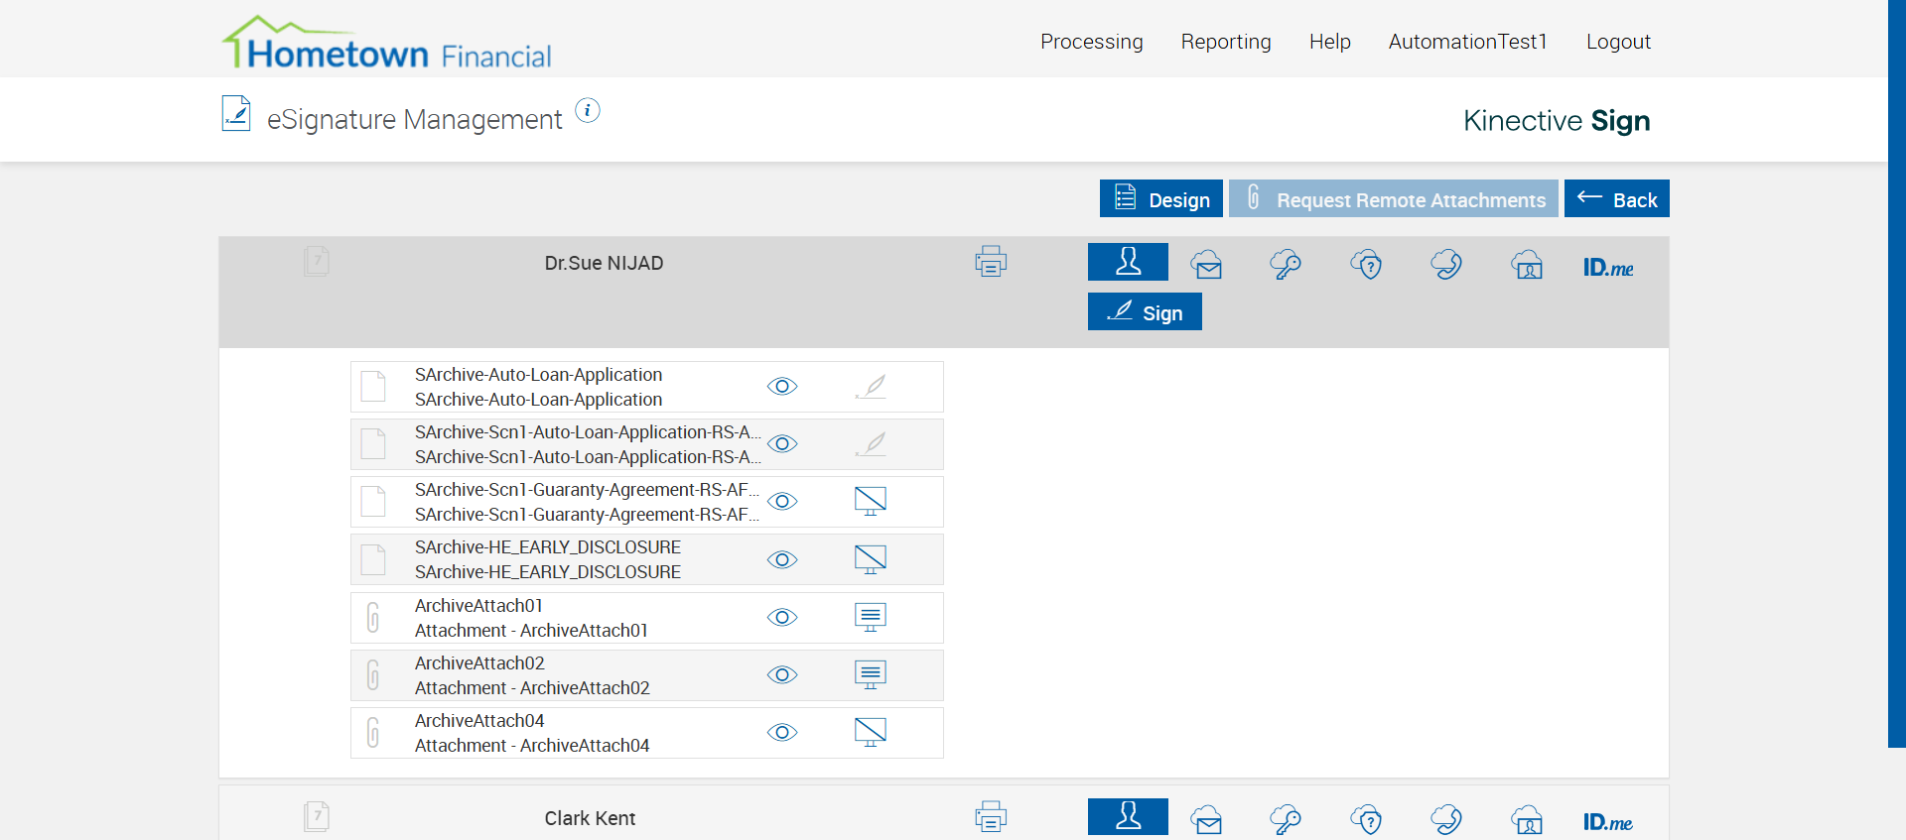
Task: Open the Processing menu
Action: point(1091,42)
